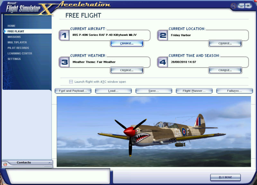Click the number 1 aircraft badge
Viewport: 257px width, 185px height.
point(65,35)
